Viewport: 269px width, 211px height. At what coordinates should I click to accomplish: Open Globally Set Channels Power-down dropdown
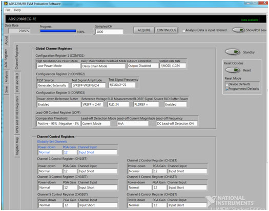pyautogui.click(x=50, y=152)
